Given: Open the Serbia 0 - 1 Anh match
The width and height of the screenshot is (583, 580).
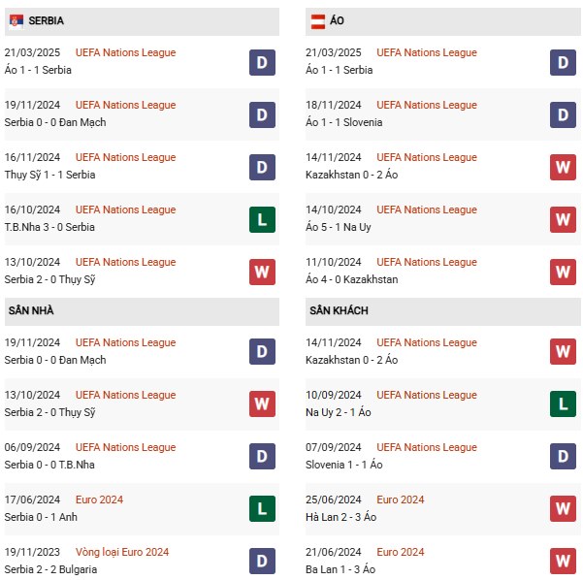Looking at the screenshot, I should (41, 517).
